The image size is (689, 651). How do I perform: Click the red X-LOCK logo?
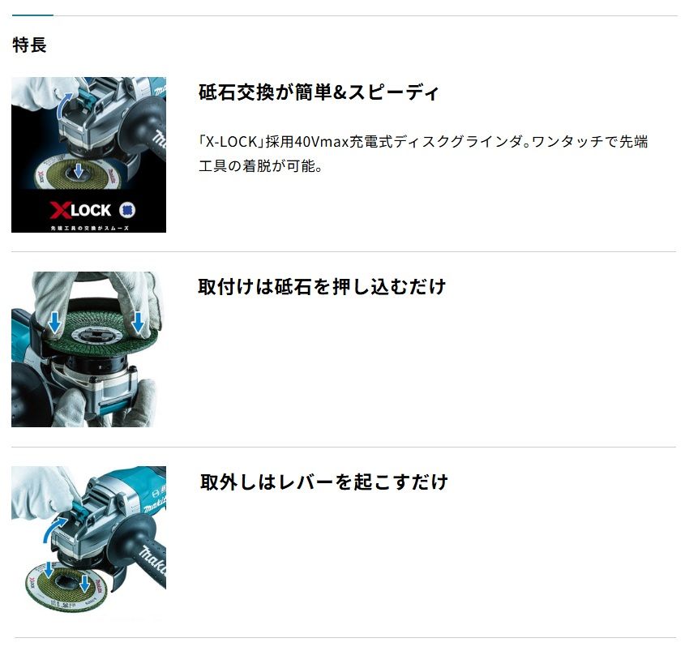click(80, 210)
